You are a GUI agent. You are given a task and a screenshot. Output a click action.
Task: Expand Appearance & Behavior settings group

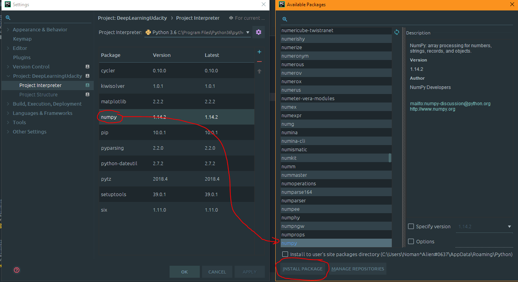click(8, 29)
